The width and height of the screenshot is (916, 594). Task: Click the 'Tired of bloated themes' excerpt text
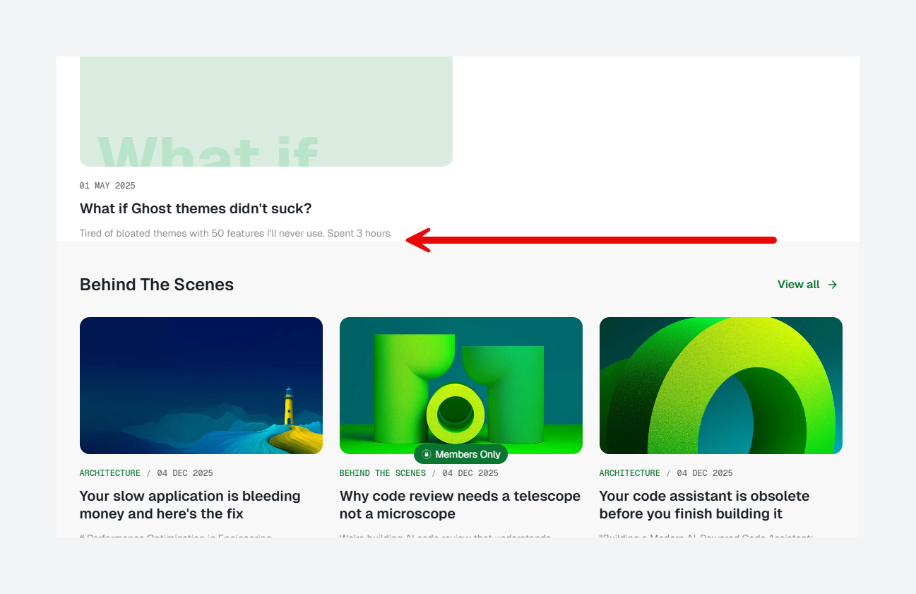[234, 233]
